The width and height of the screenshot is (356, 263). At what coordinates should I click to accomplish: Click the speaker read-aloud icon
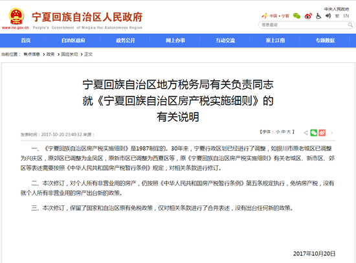coord(328,16)
